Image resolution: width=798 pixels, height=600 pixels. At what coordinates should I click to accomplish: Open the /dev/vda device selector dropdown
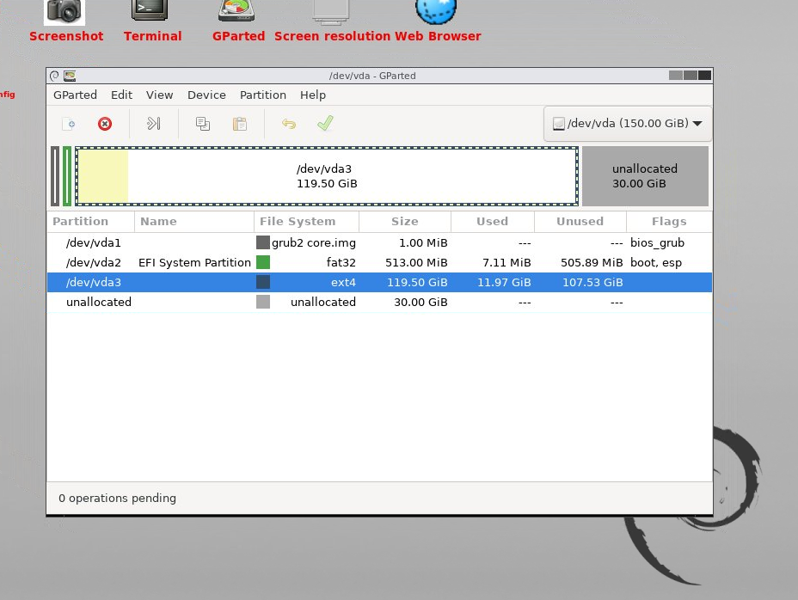(x=627, y=123)
